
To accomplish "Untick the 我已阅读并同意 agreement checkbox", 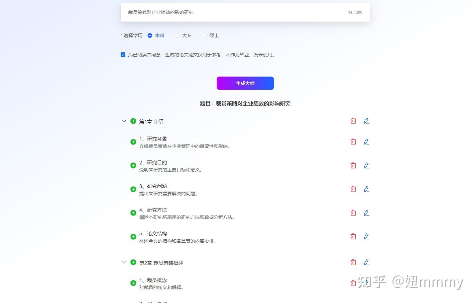I will click(123, 55).
